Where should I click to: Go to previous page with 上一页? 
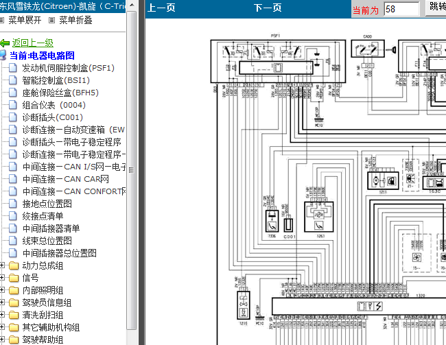161,8
